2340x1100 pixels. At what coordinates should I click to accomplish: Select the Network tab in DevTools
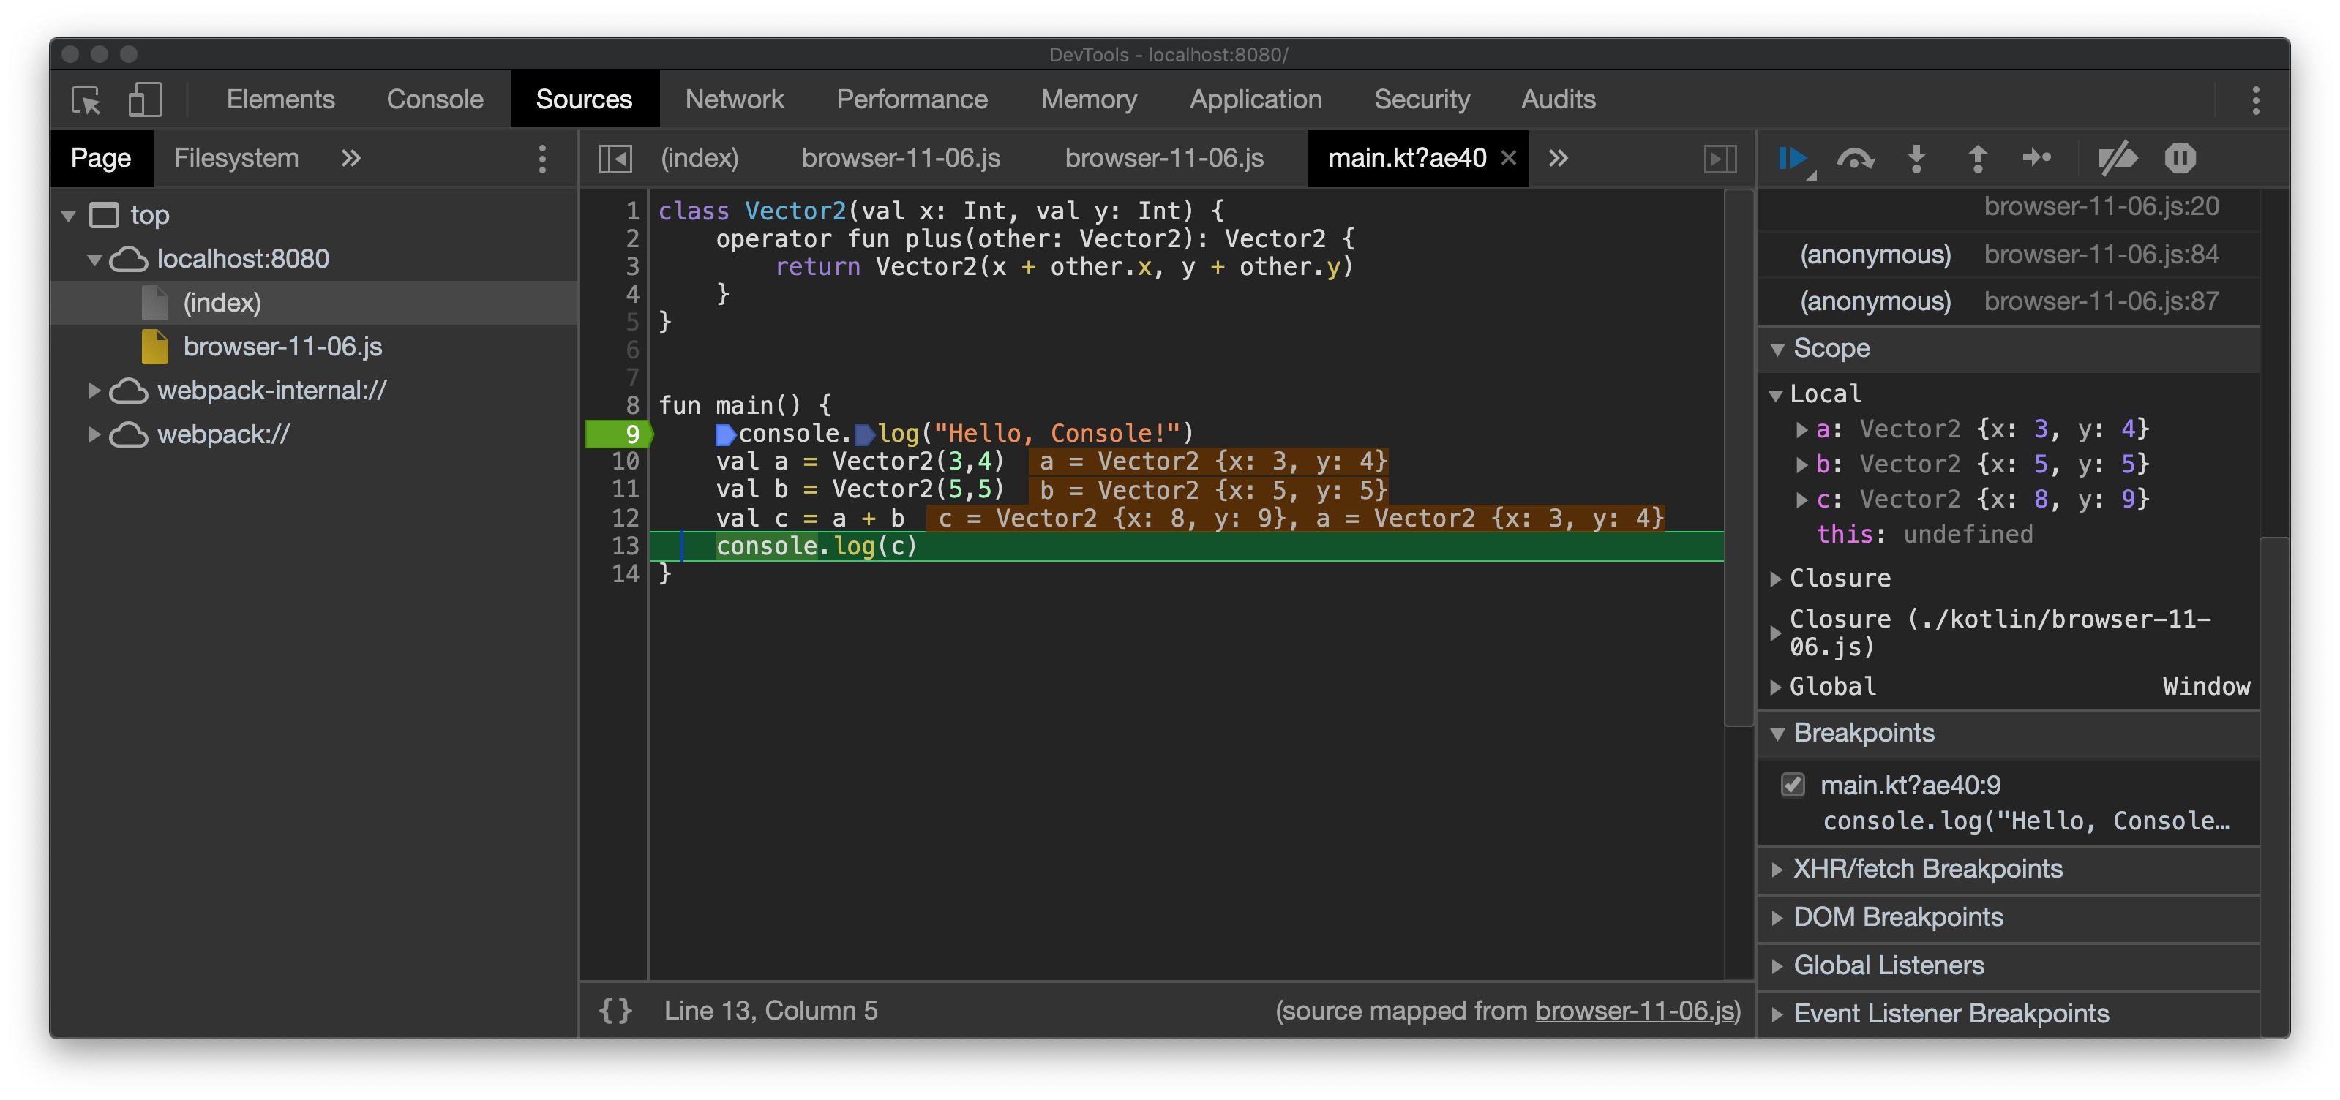click(732, 99)
